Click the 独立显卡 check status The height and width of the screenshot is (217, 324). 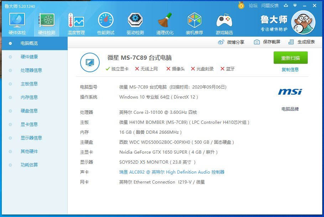[117, 69]
